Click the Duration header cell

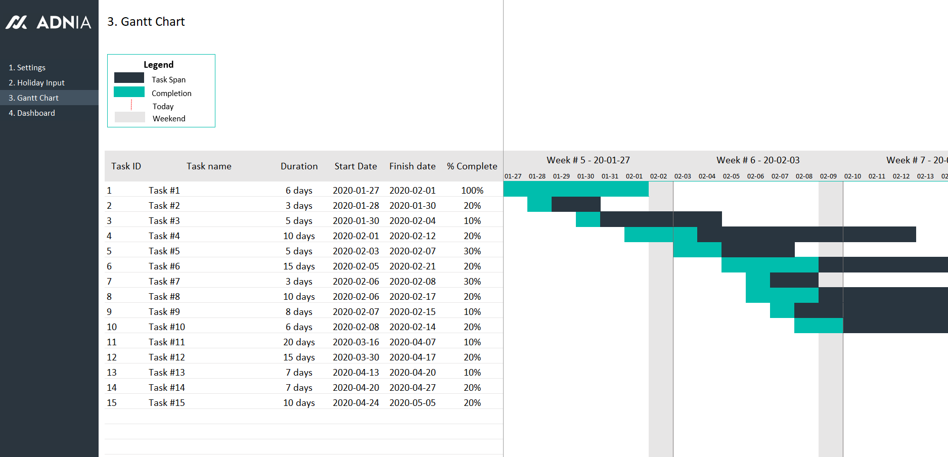(299, 166)
